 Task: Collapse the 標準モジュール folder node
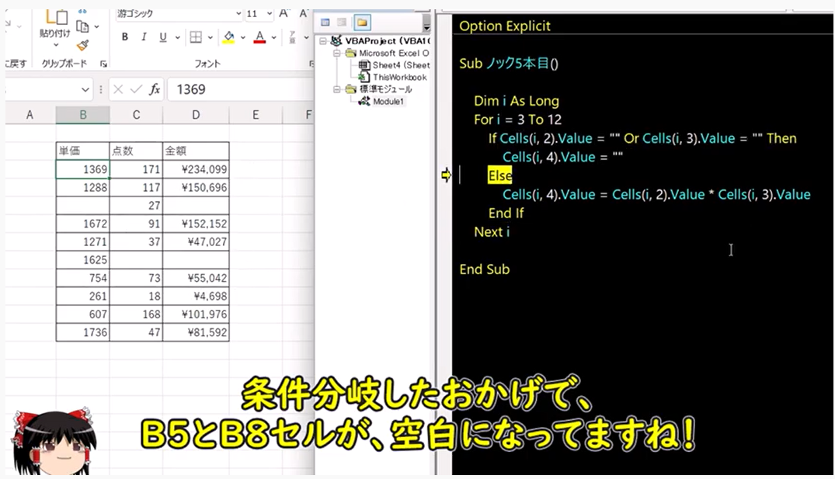point(338,89)
